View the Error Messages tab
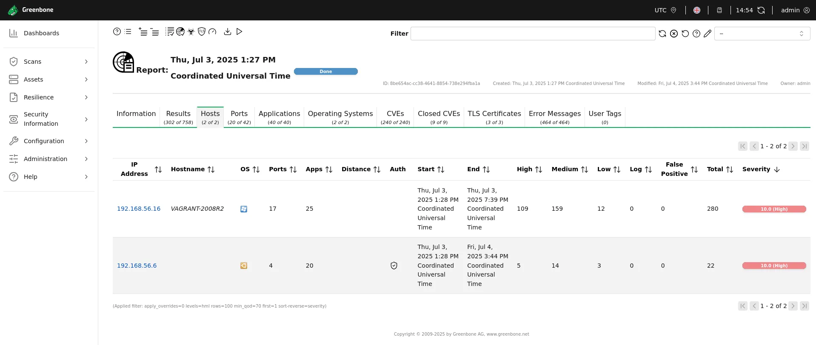Screen dimensions: 816x345 point(555,117)
